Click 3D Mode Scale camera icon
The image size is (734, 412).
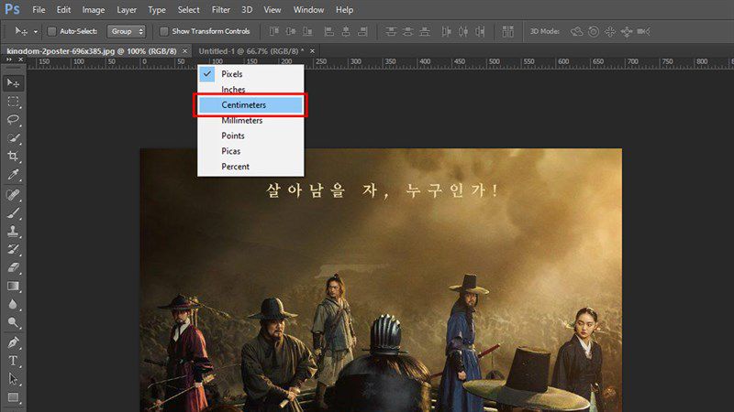pyautogui.click(x=644, y=31)
